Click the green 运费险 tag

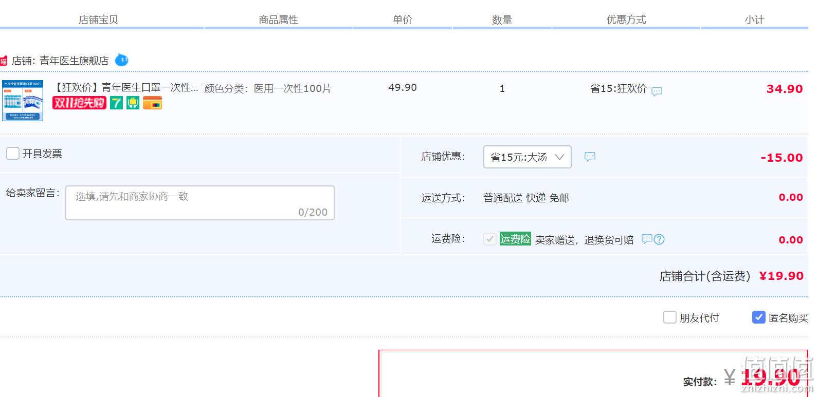click(515, 239)
